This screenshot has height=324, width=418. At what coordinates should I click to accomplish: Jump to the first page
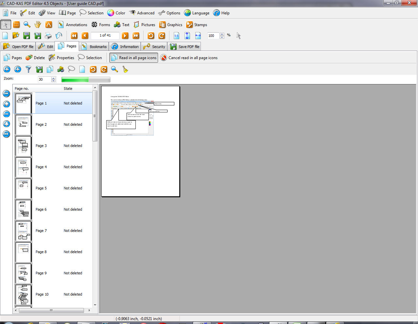74,36
